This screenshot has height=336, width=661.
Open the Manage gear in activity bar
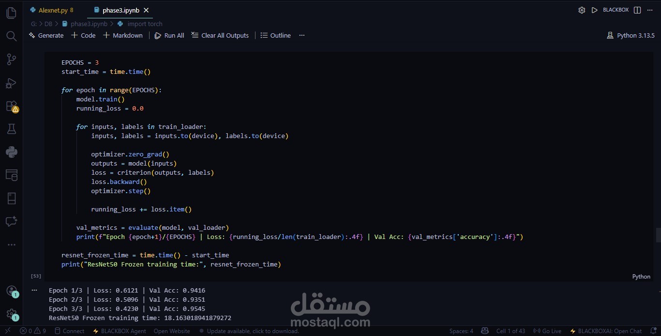pos(11,314)
